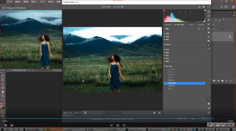Create new preset icon in Presets header
The width and height of the screenshot is (236, 131).
(199, 29)
